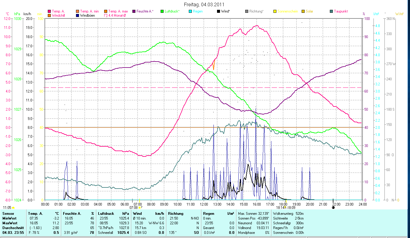Screen dimensions: 410x238
Task: Click the orange Windchill legend swatch
Action: 49,15
